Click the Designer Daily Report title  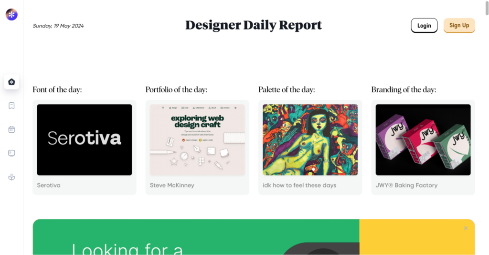(x=254, y=25)
